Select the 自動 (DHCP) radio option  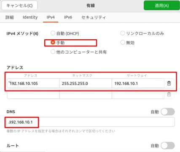pyautogui.click(x=53, y=33)
